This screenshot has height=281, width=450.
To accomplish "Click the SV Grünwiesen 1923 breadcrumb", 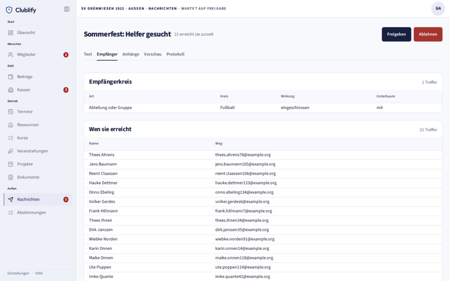I will click(103, 8).
